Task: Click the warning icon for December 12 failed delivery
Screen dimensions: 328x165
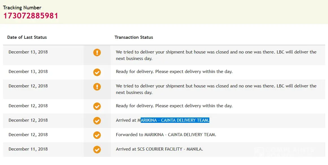Action: (97, 86)
